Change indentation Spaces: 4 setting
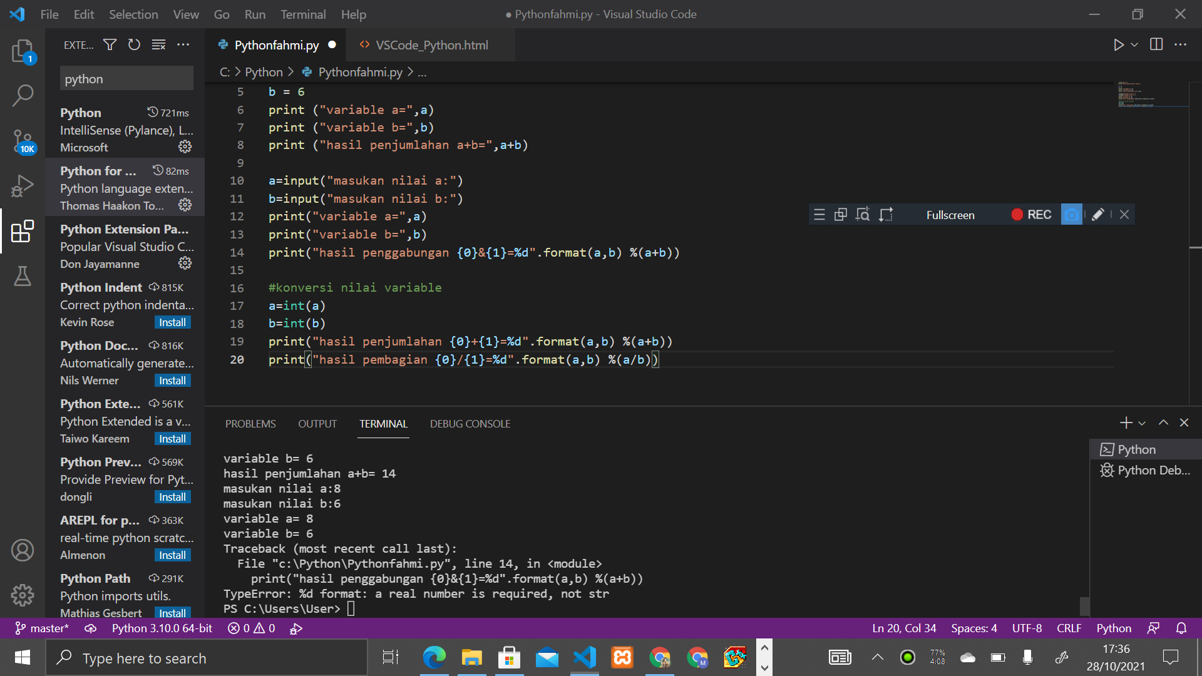The height and width of the screenshot is (676, 1202). (974, 628)
